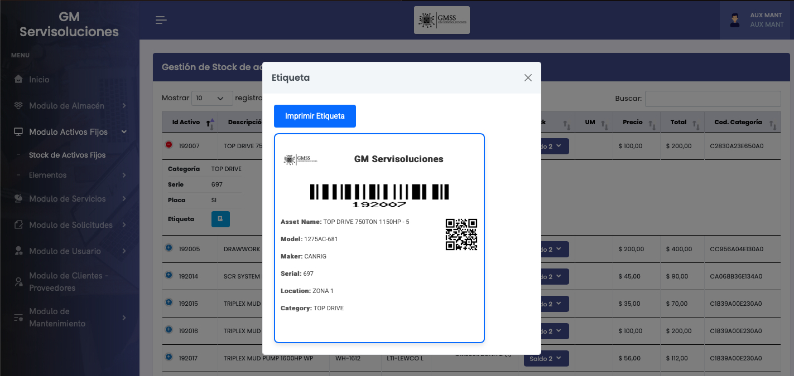Click the Buscar search field

pos(713,99)
